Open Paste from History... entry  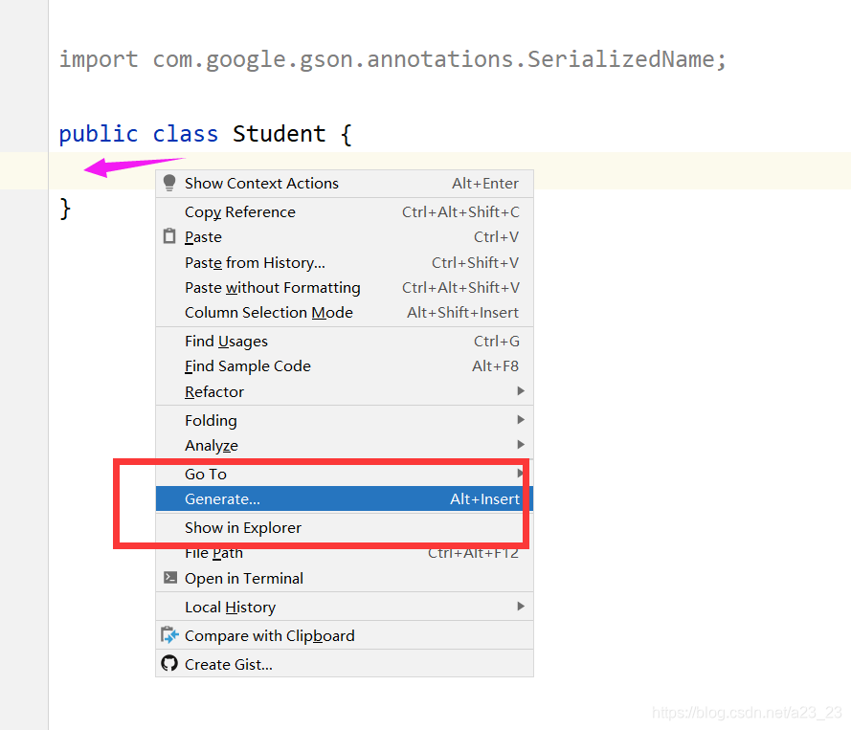345,262
